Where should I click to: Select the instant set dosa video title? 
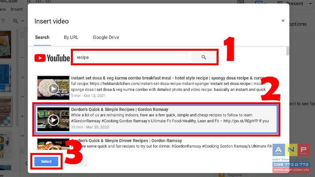click(x=167, y=78)
